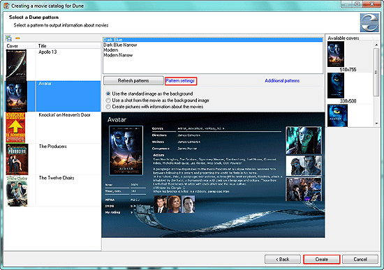
Task: Choose the Dark Blue Narrow pattern
Action: (213, 45)
